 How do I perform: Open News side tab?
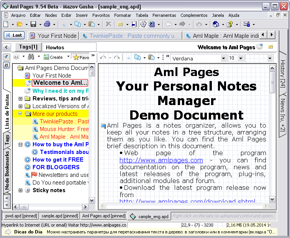[282, 115]
